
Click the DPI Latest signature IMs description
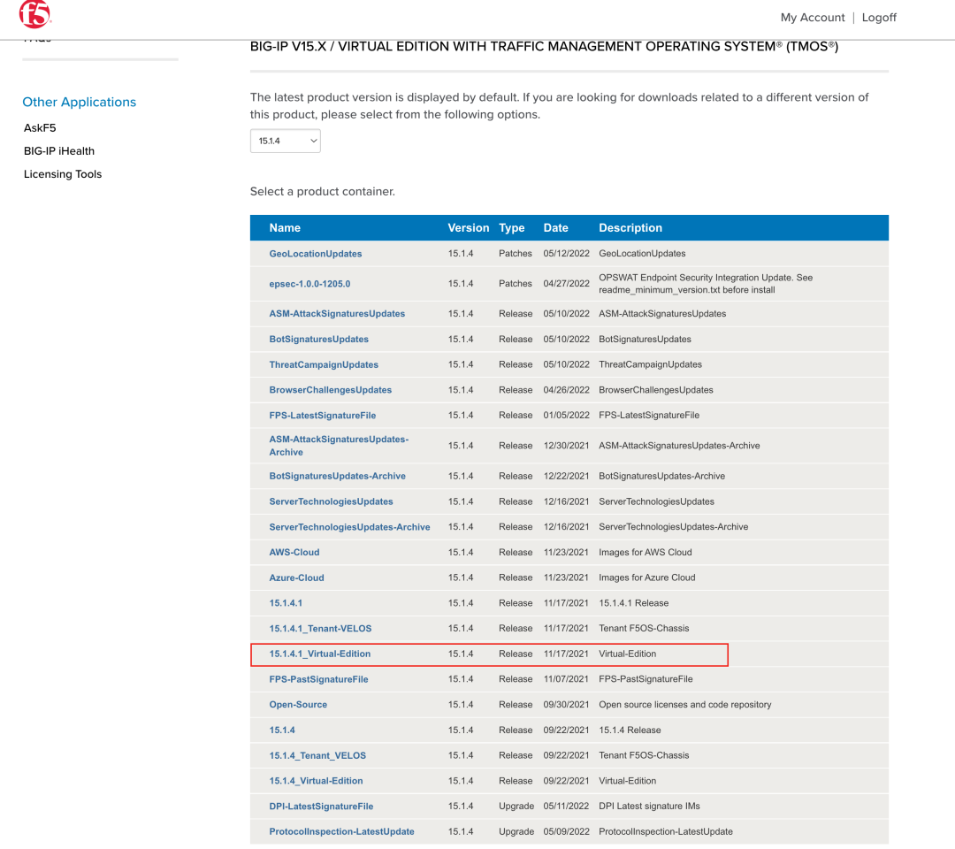coord(649,807)
